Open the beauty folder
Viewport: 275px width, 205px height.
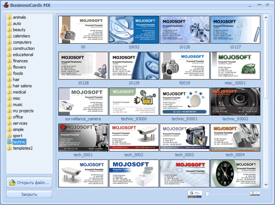pos(16,30)
